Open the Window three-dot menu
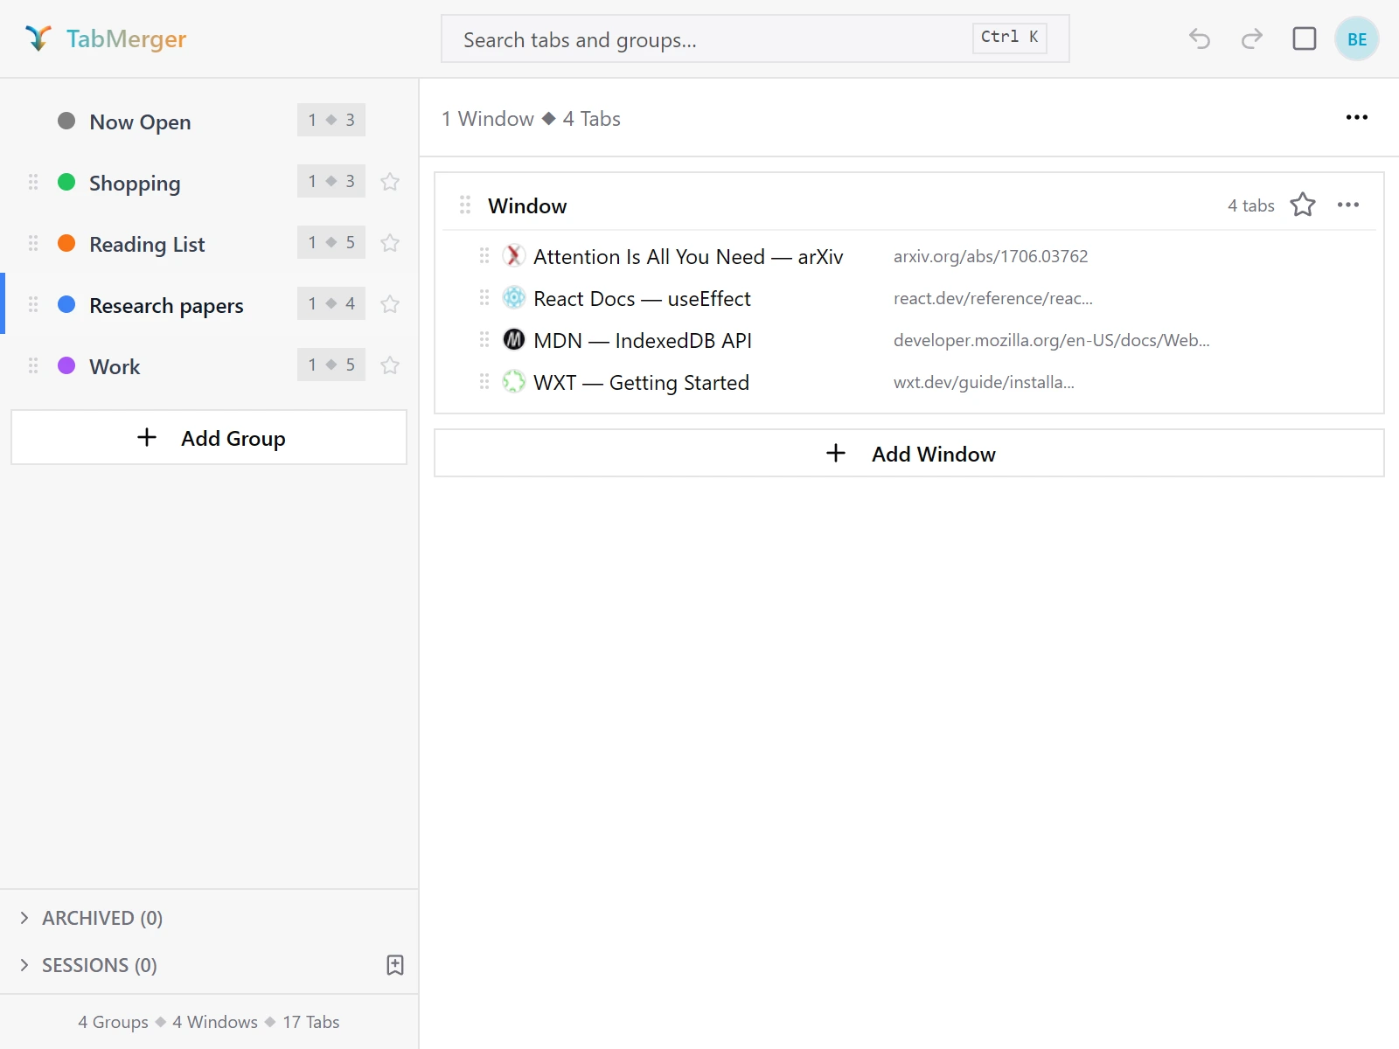 [1348, 205]
